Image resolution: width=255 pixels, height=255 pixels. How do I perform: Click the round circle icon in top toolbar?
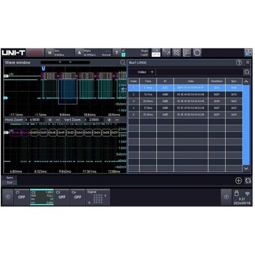[197, 53]
